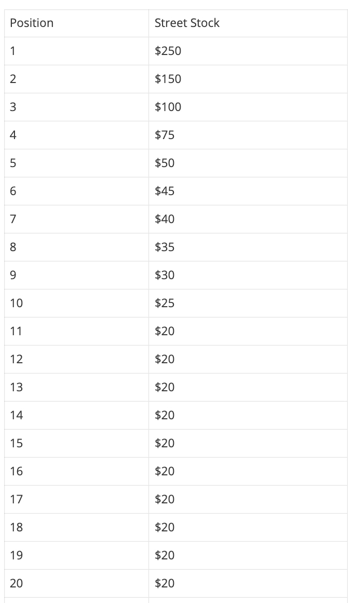Click position 16 in the table
The image size is (353, 603).
(77, 472)
